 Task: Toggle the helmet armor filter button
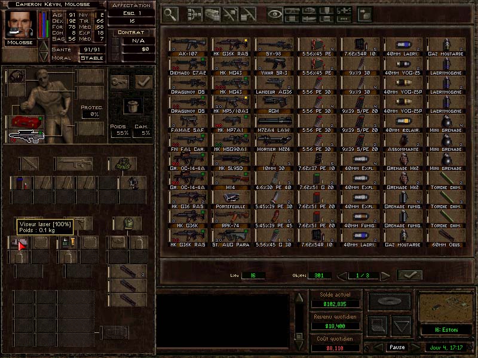pyautogui.click(x=310, y=11)
